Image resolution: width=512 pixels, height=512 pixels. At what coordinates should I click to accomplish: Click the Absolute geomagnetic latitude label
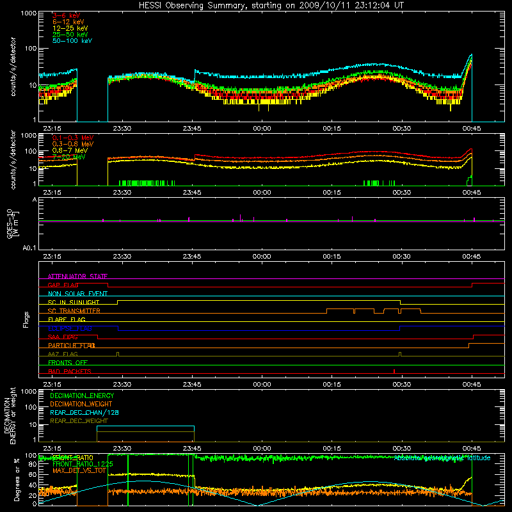442,458
